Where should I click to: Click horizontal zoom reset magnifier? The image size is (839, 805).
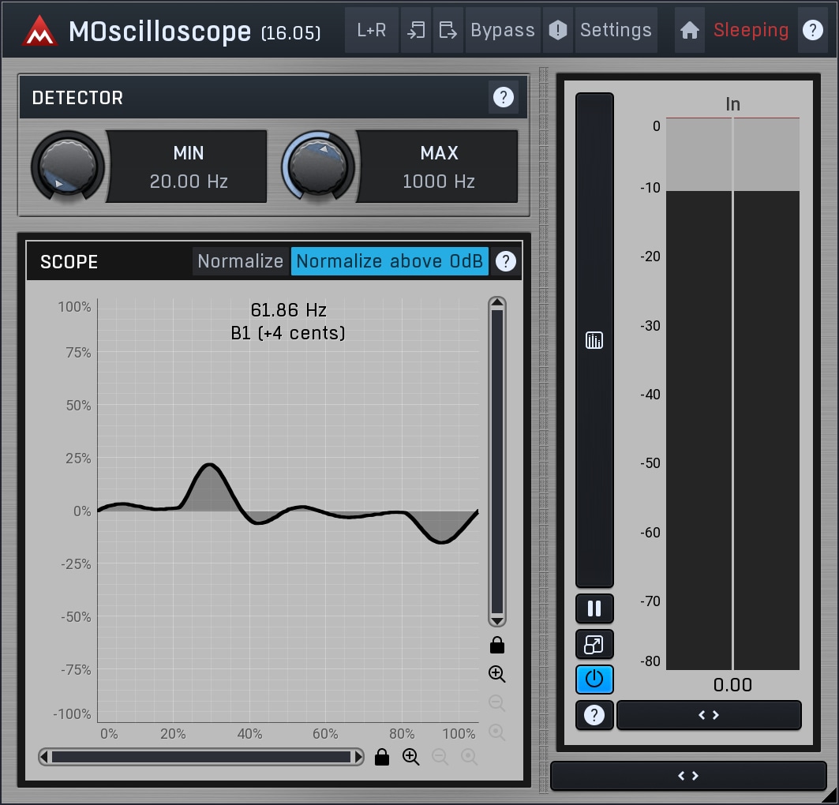coord(469,757)
